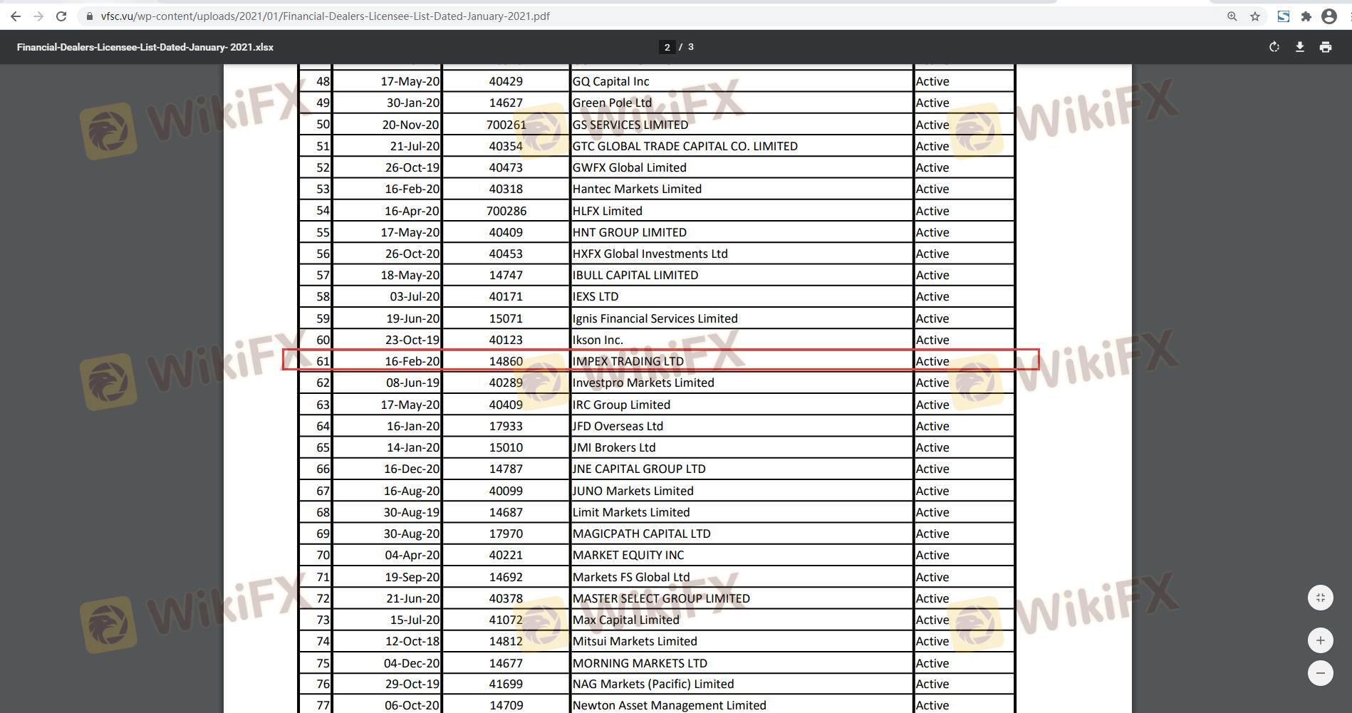
Task: Download the PDF file
Action: point(1300,47)
